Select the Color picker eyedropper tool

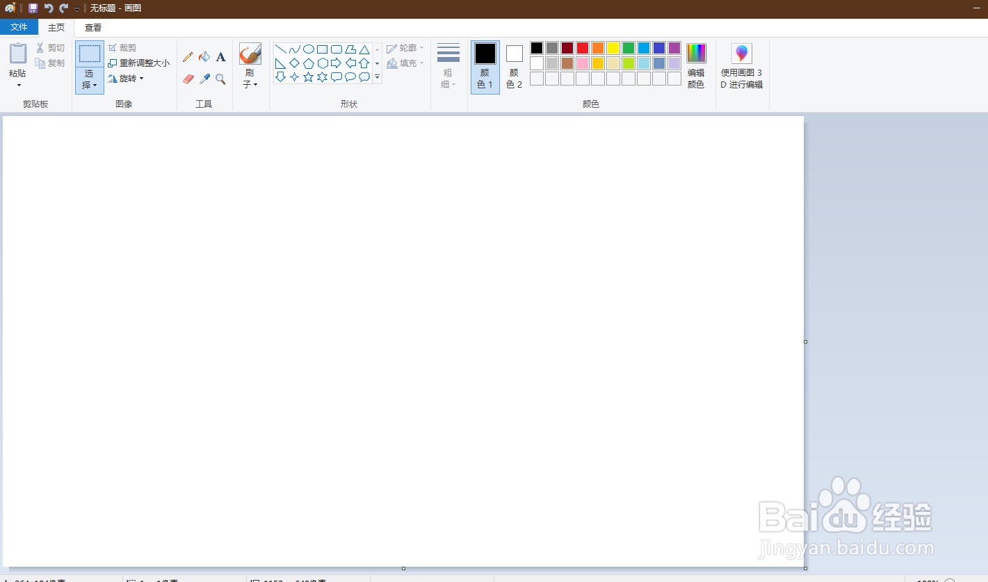[x=204, y=79]
